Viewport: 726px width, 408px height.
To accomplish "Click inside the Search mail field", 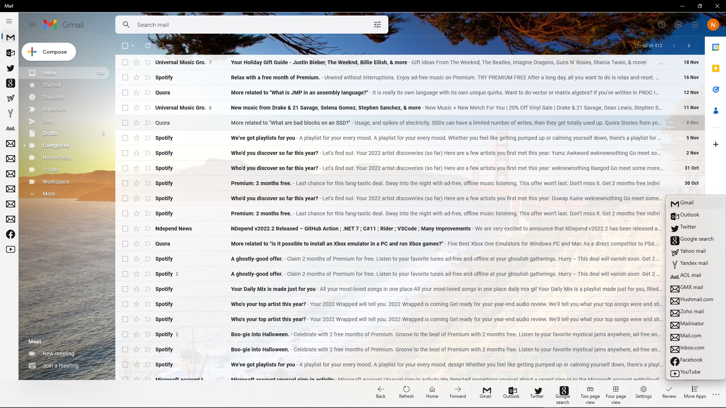I will click(x=227, y=24).
